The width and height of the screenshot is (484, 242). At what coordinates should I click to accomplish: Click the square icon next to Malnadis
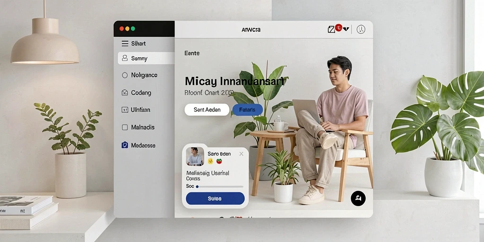point(125,127)
